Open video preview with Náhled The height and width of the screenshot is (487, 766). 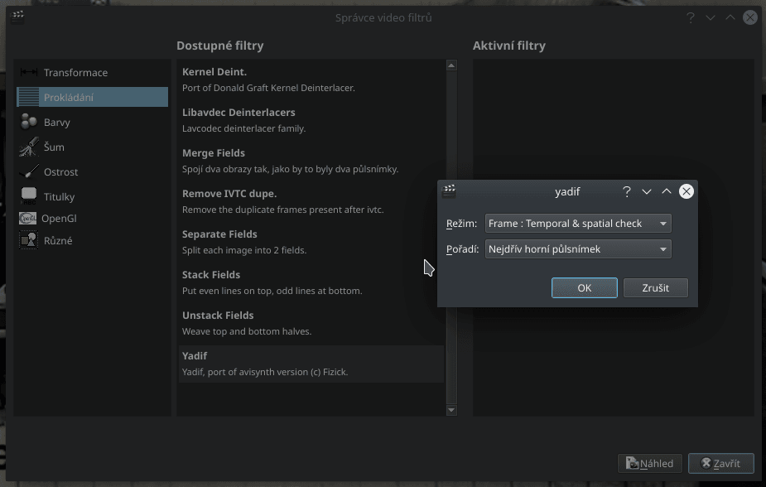pos(649,463)
